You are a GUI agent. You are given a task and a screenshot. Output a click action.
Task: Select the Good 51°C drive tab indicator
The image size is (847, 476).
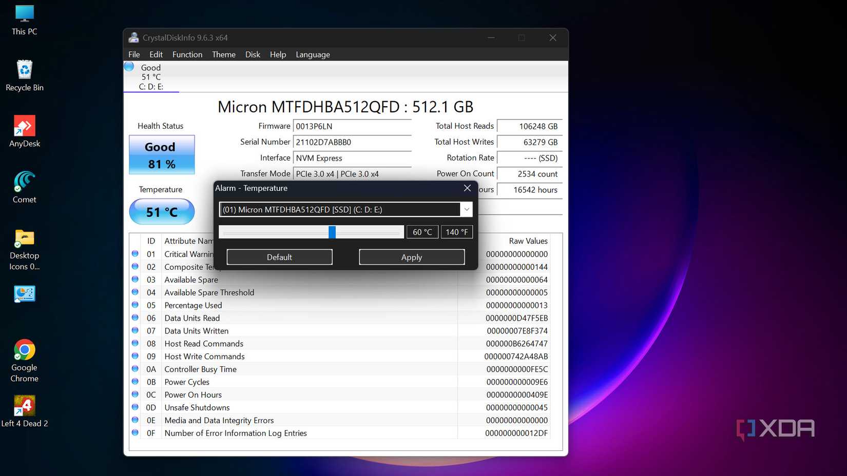pos(150,77)
